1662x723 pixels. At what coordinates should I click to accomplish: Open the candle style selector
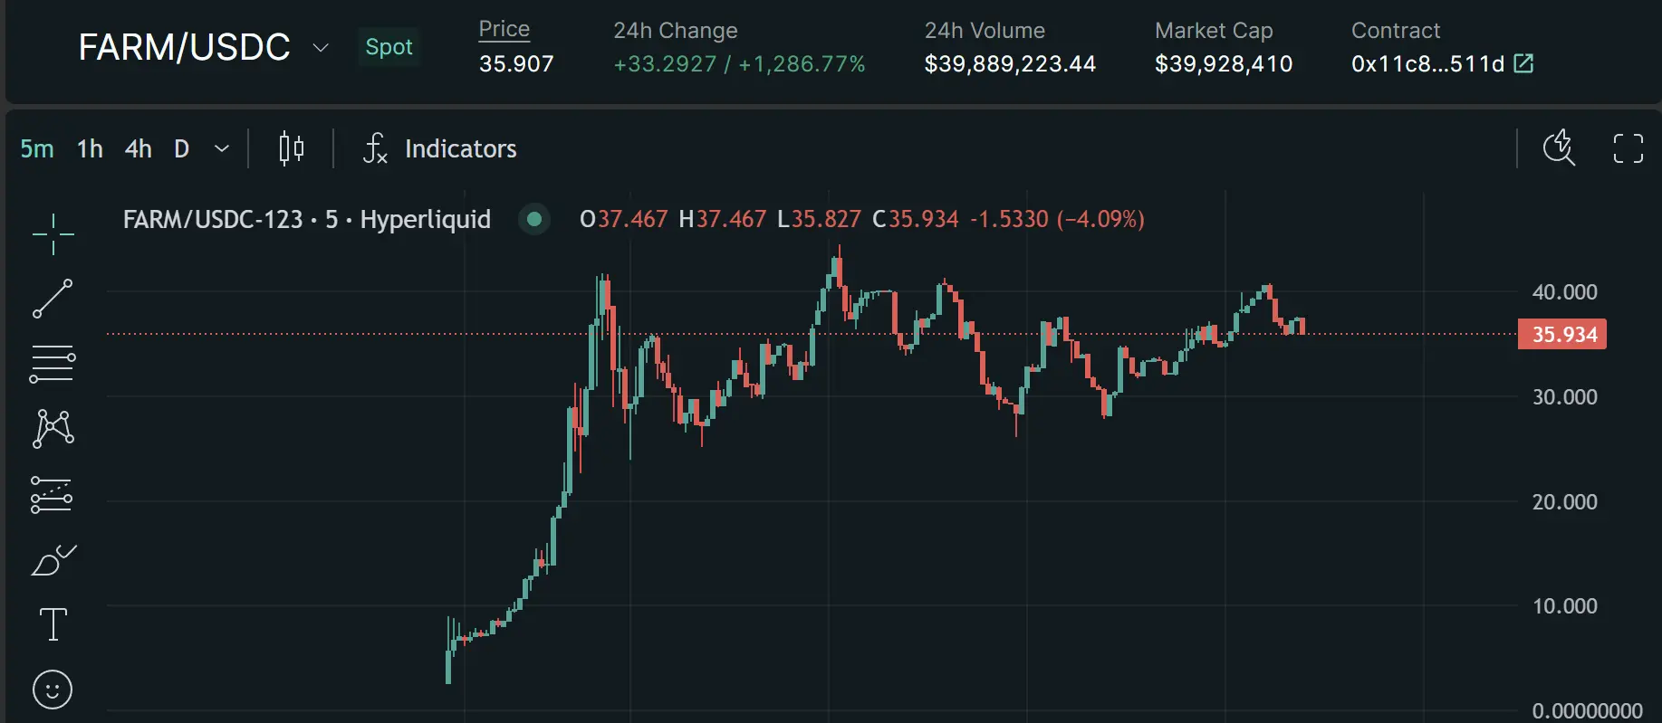click(x=290, y=148)
